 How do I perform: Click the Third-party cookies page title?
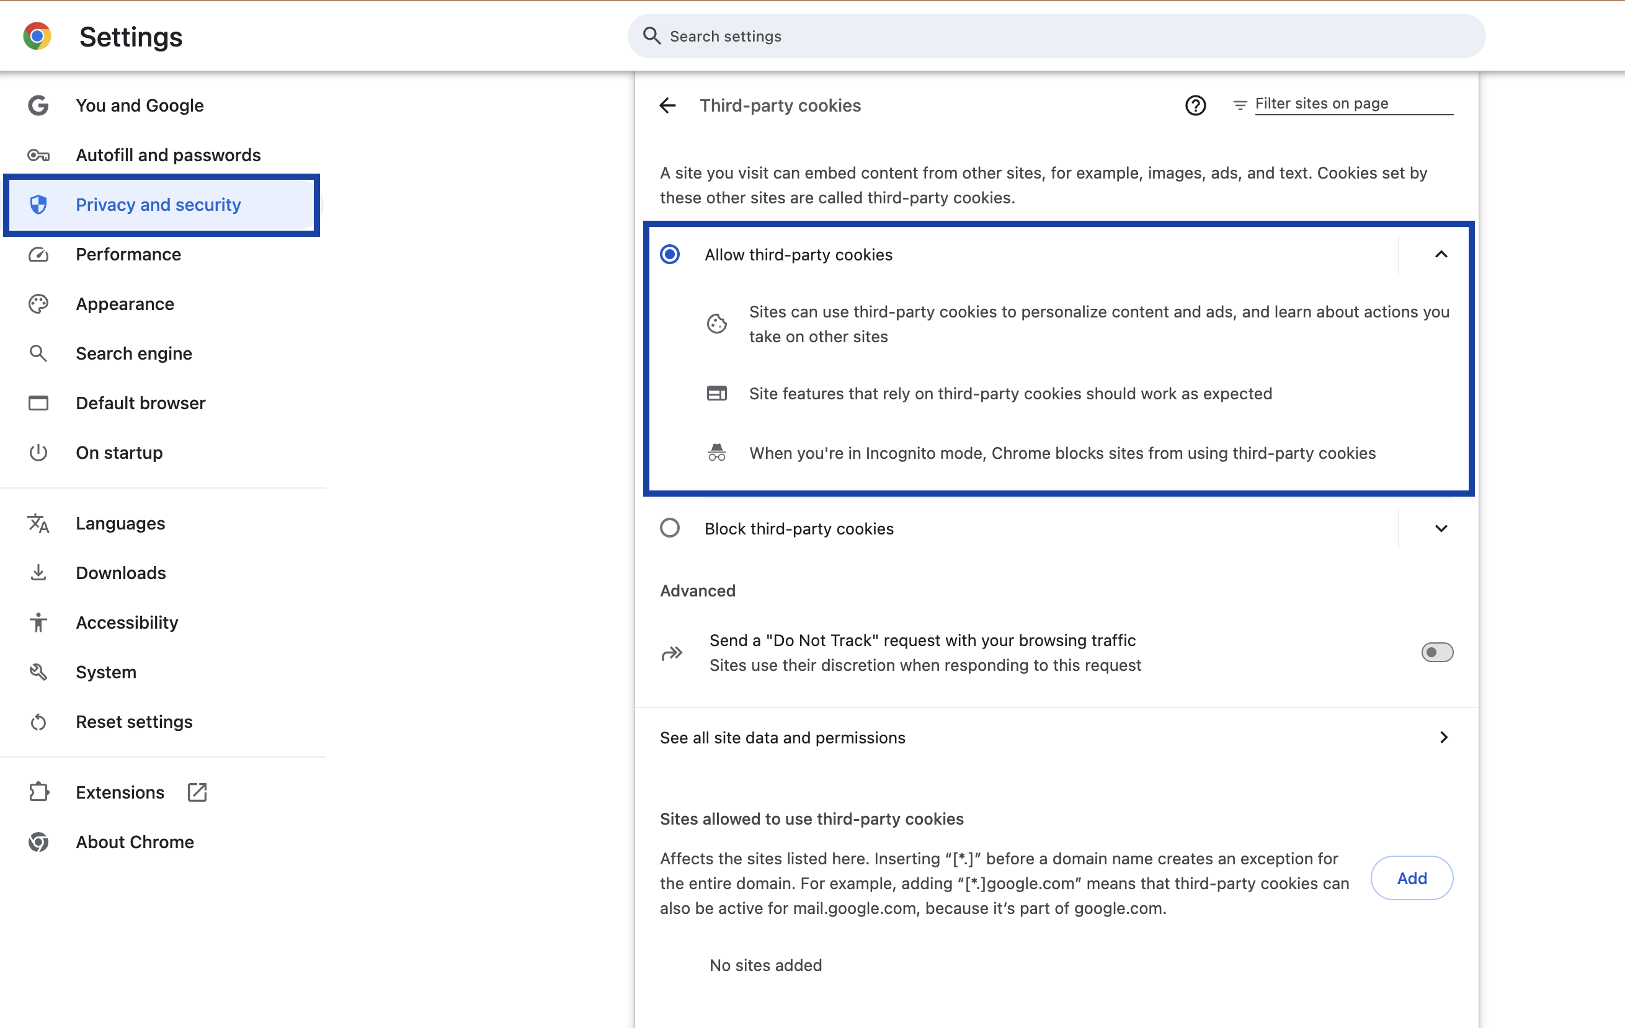point(780,105)
